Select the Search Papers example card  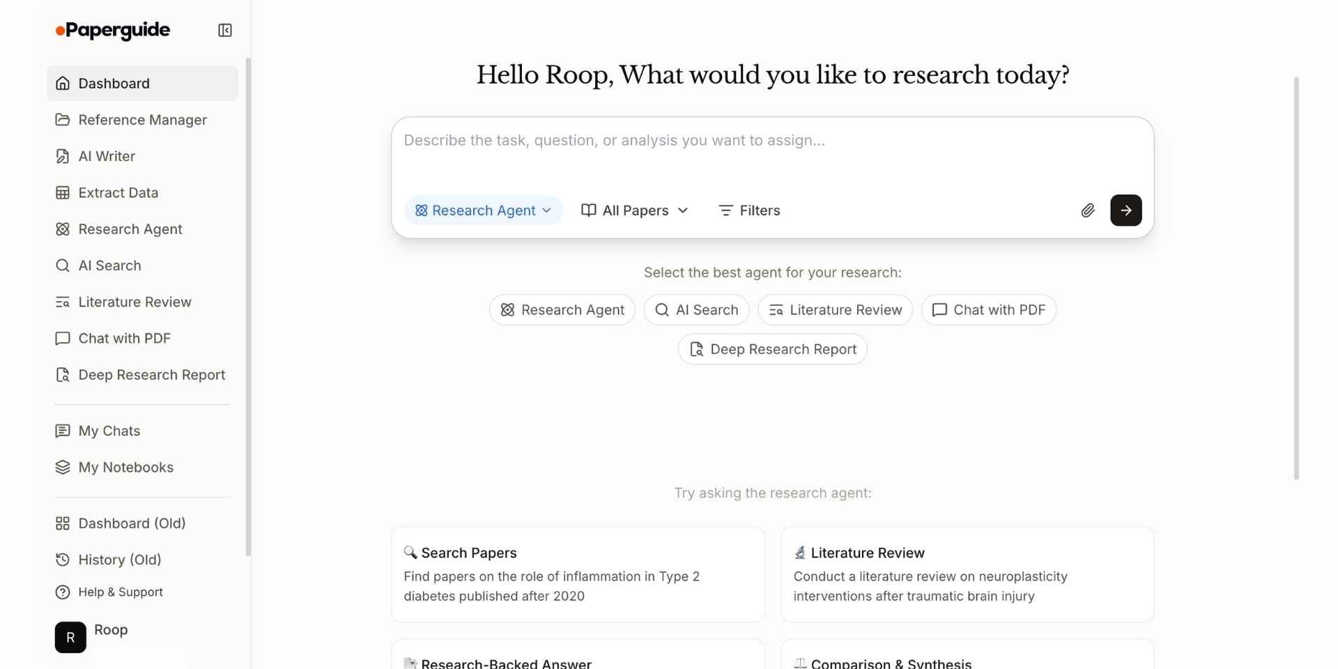[578, 574]
